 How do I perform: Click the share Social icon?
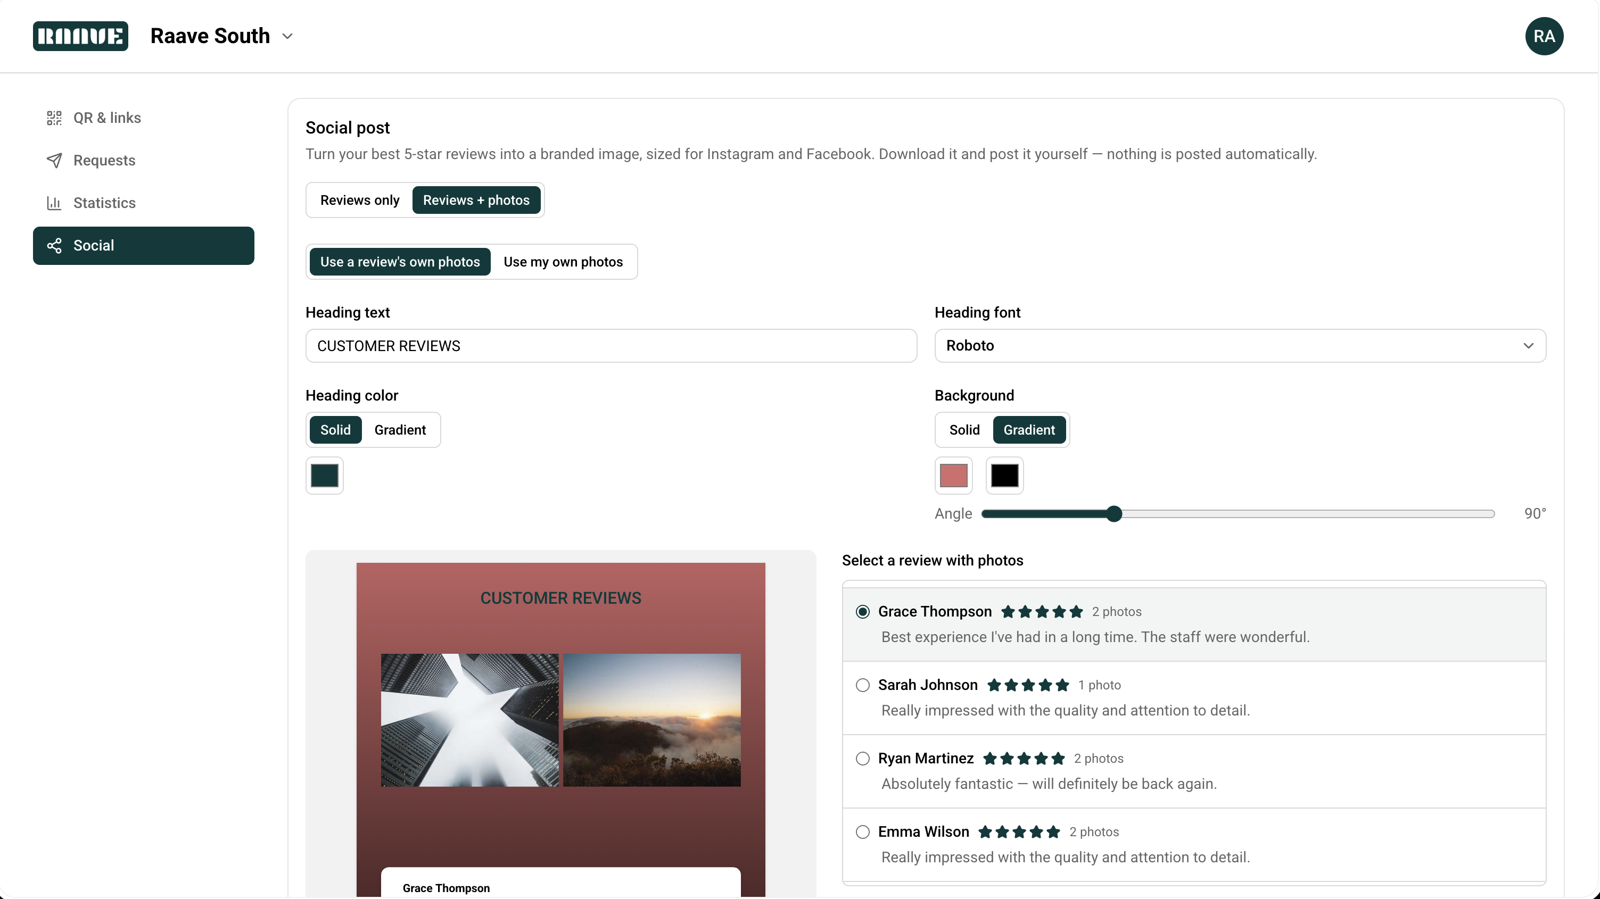click(54, 245)
